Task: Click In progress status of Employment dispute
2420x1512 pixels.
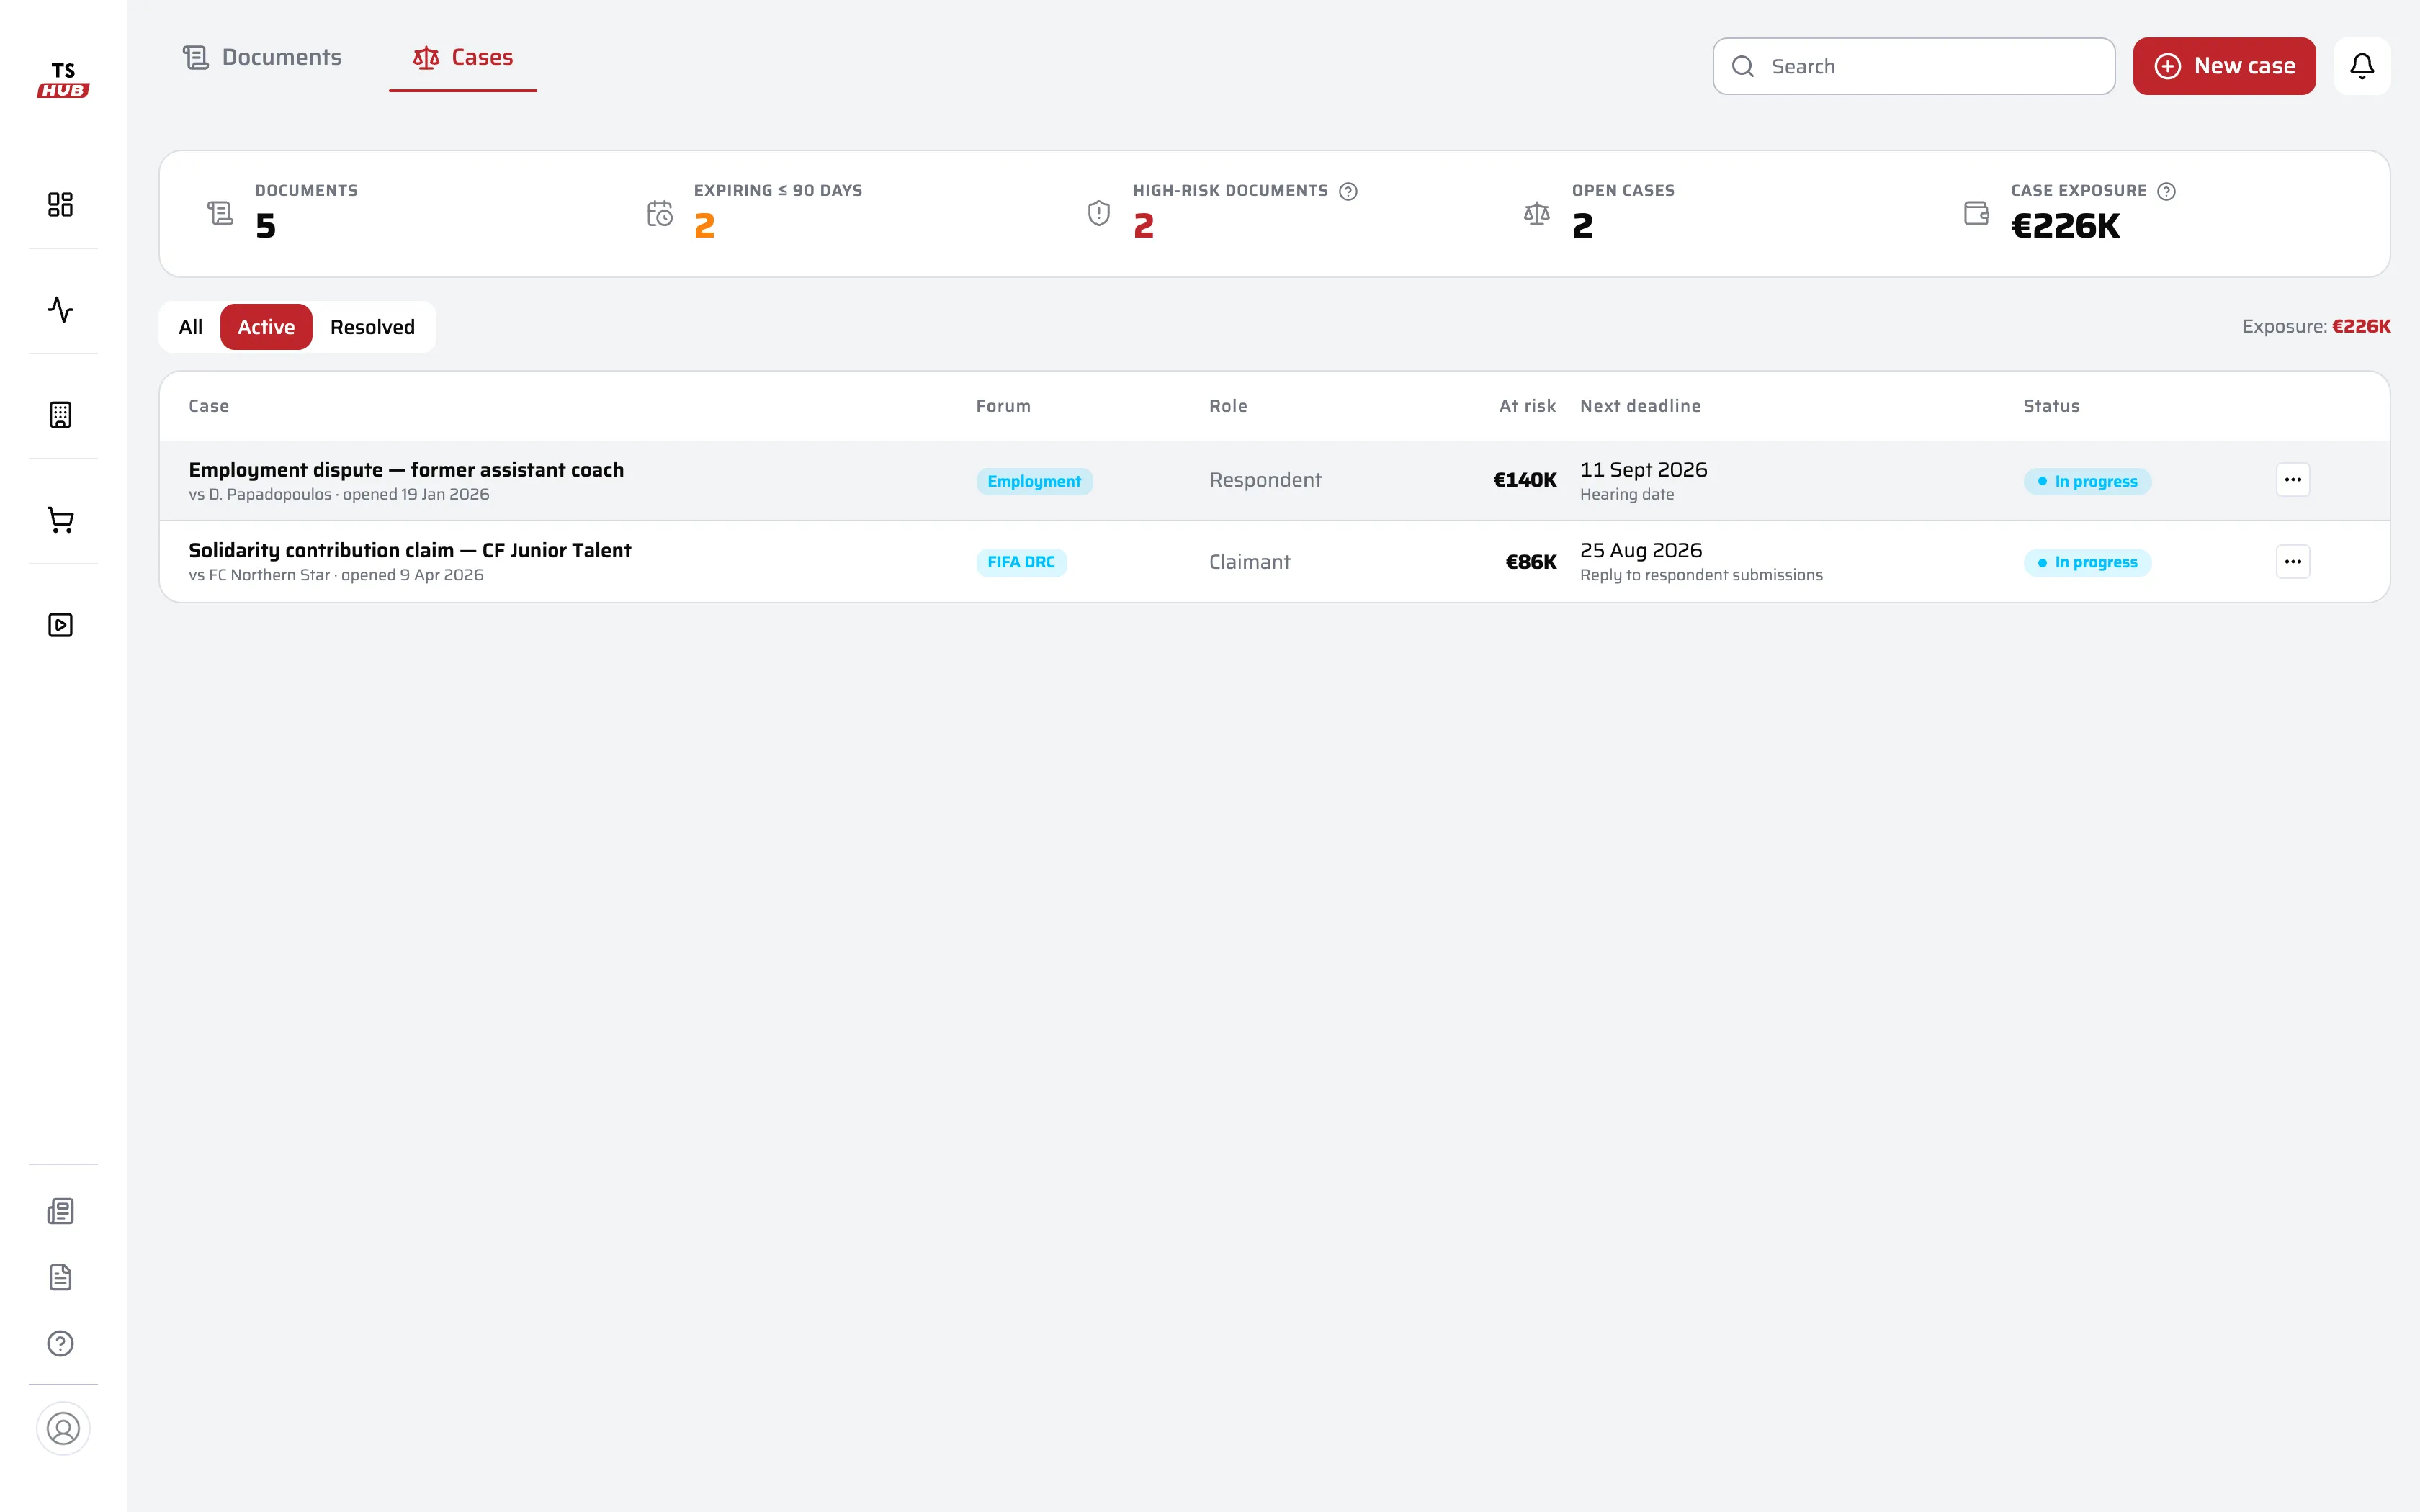Action: coord(2087,482)
